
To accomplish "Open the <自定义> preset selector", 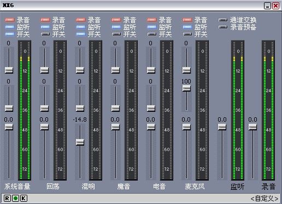I will tap(265, 199).
